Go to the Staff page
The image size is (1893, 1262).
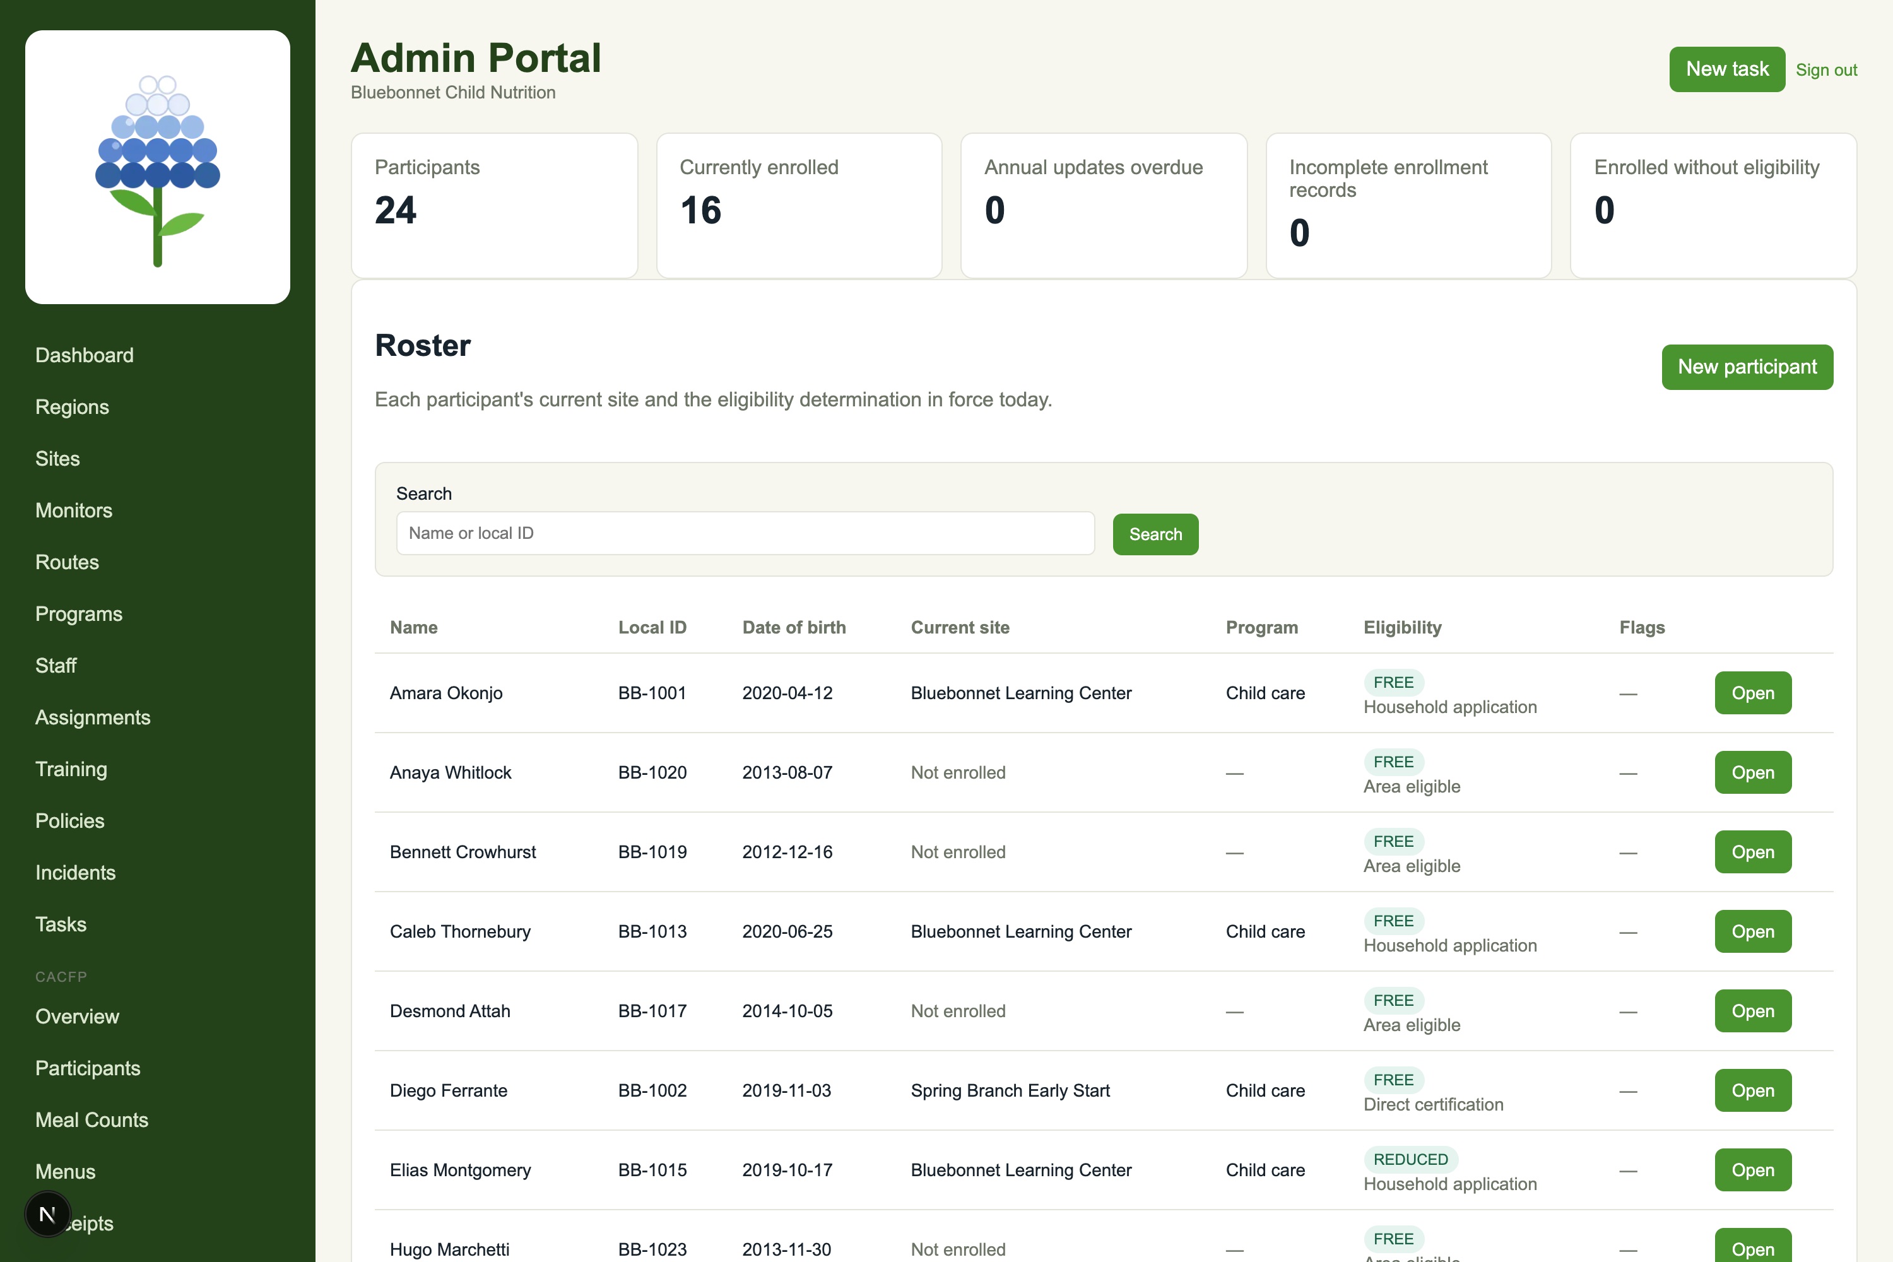pyautogui.click(x=56, y=666)
